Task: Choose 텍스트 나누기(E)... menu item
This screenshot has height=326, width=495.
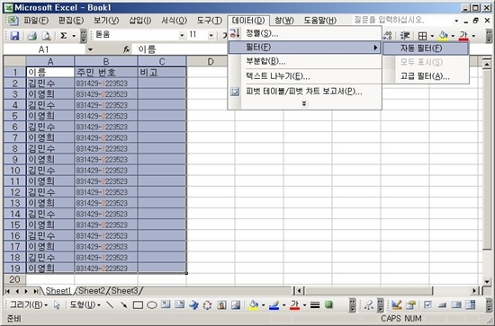Action: [x=304, y=76]
